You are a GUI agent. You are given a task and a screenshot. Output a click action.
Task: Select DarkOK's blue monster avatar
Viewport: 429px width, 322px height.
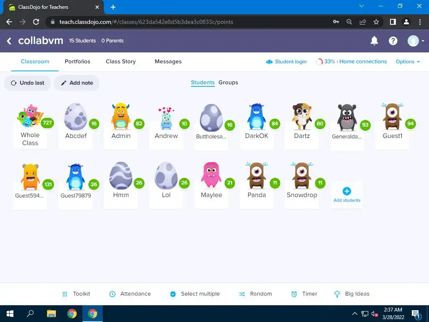[x=256, y=117]
